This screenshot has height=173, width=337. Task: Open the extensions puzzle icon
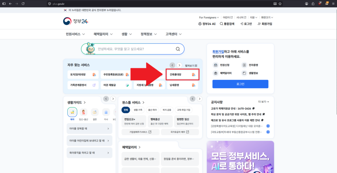click(313, 4)
